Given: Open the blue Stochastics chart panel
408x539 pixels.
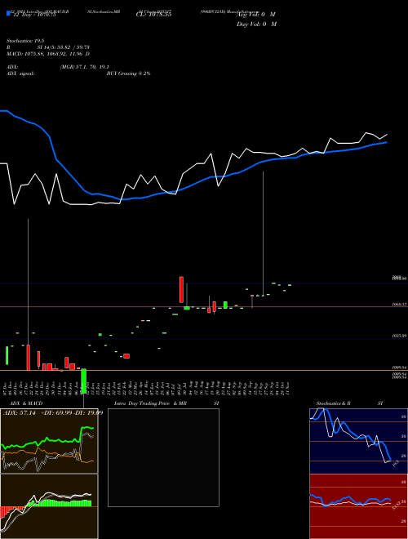Looking at the screenshot, I should pos(358,441).
